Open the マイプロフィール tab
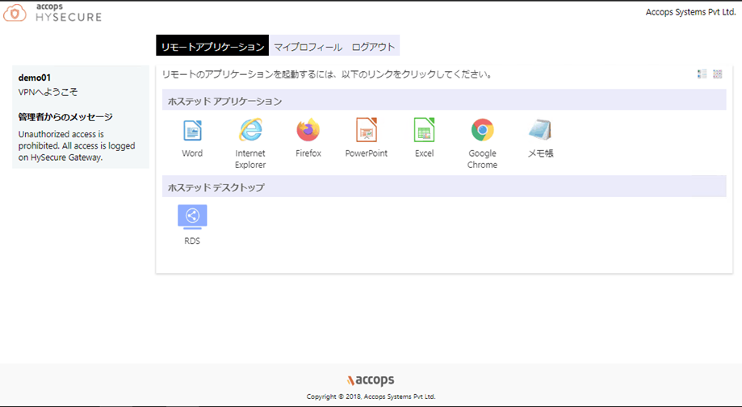 tap(308, 47)
